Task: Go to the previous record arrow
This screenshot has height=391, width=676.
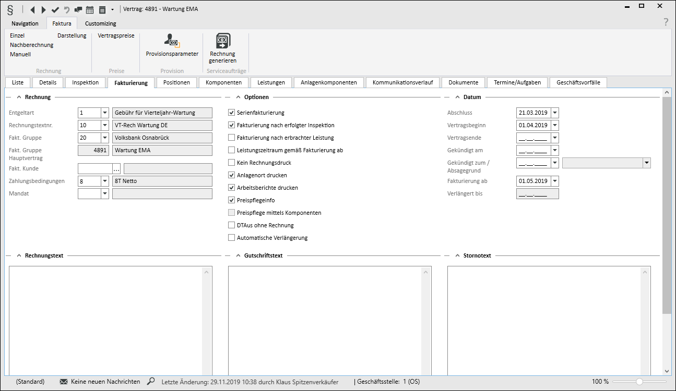Action: [33, 9]
